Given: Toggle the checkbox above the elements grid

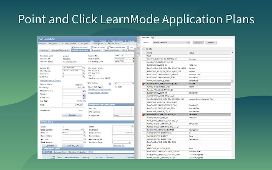Looking at the screenshot, I should 144,48.
